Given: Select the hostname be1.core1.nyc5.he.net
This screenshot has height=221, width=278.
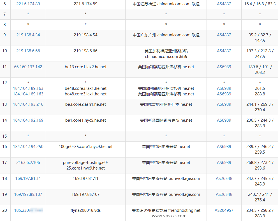Looking at the screenshot, I should click(86, 120).
